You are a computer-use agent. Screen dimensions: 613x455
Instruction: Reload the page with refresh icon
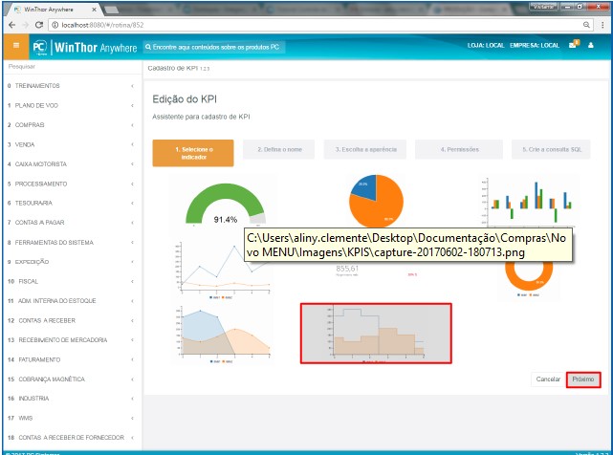(x=38, y=25)
